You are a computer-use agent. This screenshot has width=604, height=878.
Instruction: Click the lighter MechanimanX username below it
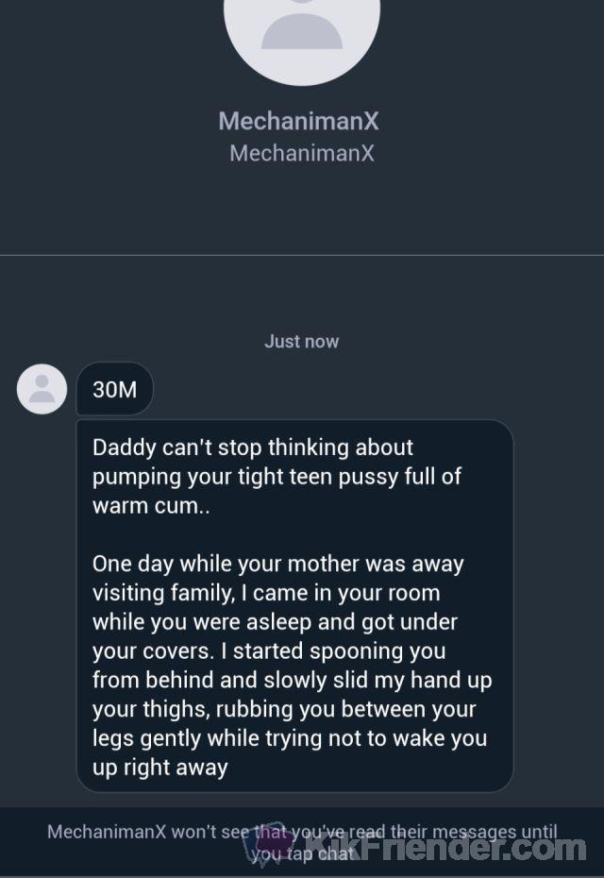click(301, 153)
